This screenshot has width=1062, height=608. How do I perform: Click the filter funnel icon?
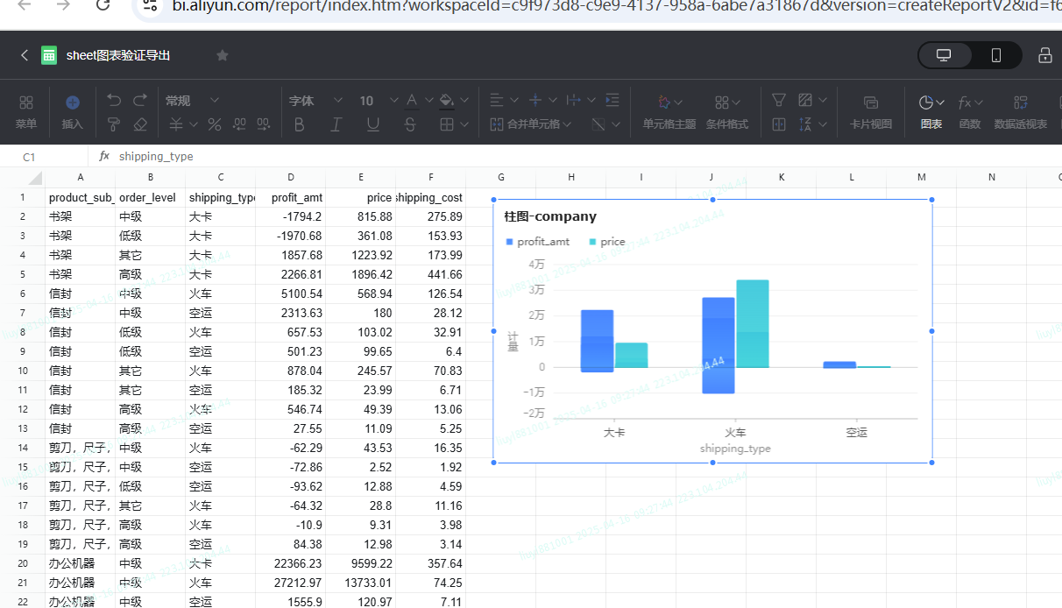778,101
